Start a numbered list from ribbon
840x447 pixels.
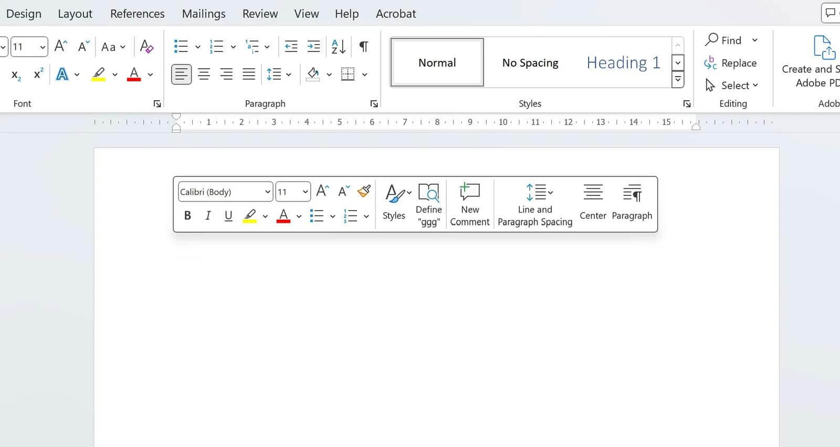tap(216, 46)
